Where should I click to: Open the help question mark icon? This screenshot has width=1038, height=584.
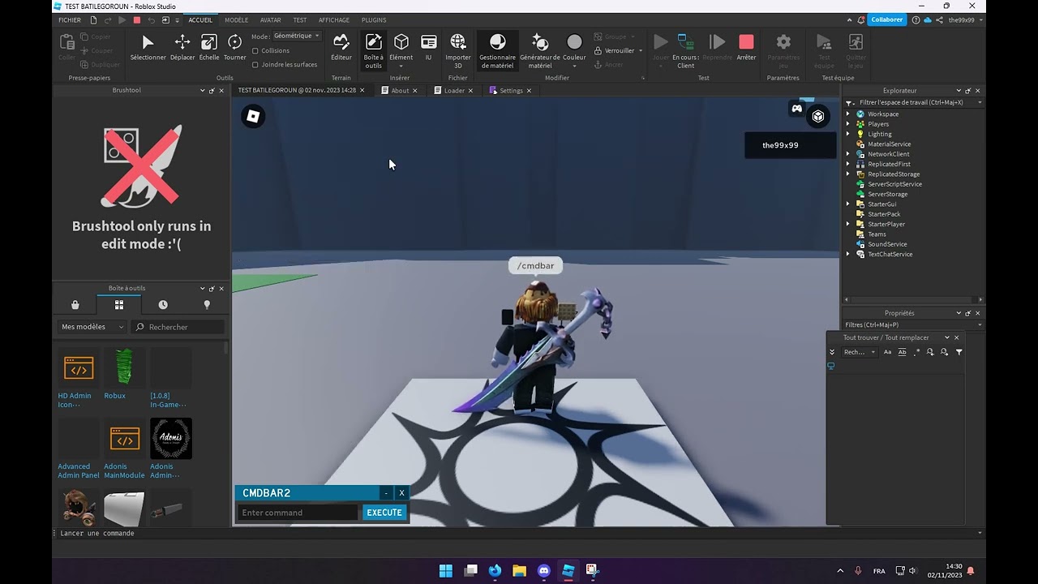pyautogui.click(x=916, y=20)
